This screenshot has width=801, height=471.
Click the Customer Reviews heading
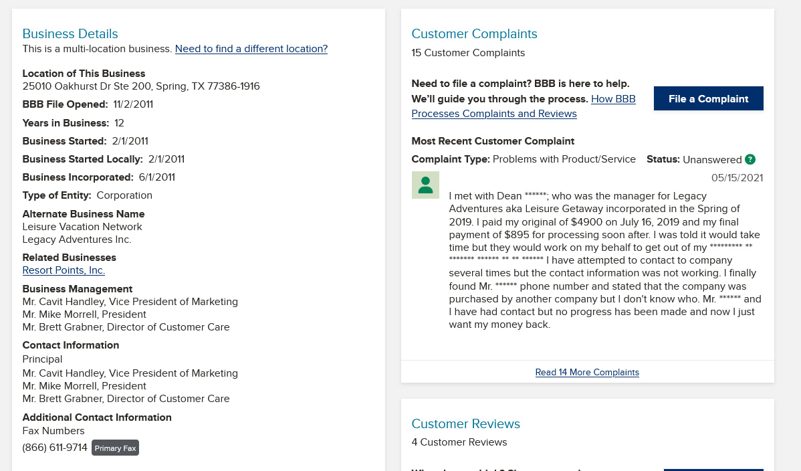point(465,423)
